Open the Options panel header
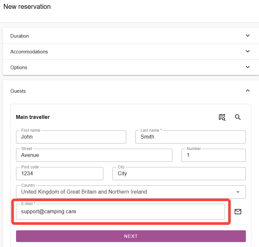259x247 pixels. 98,67
